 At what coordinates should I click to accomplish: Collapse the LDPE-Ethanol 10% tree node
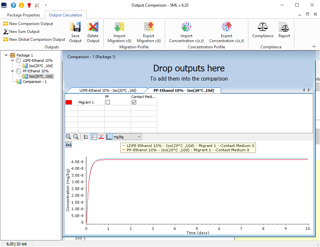[12, 61]
